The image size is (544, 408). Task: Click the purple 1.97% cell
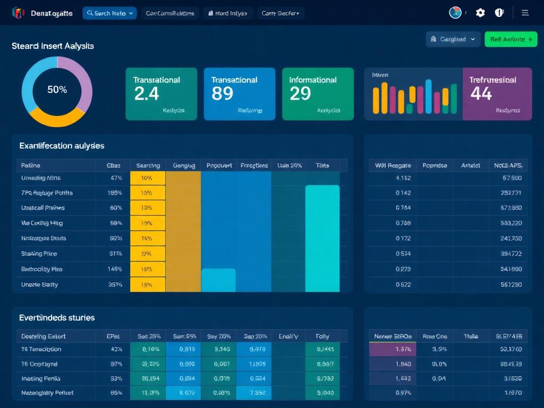click(x=392, y=349)
